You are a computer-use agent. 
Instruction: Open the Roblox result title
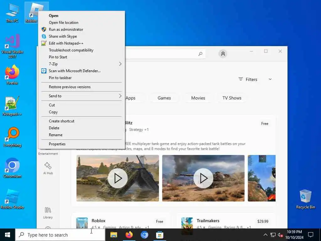pos(98,221)
